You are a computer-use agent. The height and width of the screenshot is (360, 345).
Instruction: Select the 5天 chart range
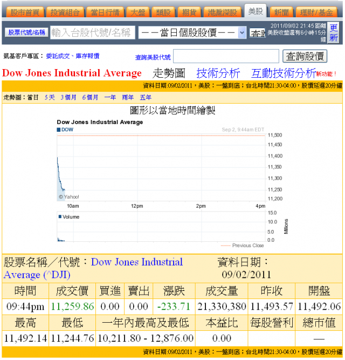tap(50, 98)
